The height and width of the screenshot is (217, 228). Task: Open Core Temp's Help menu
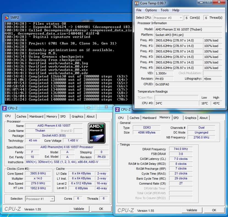(x=176, y=10)
